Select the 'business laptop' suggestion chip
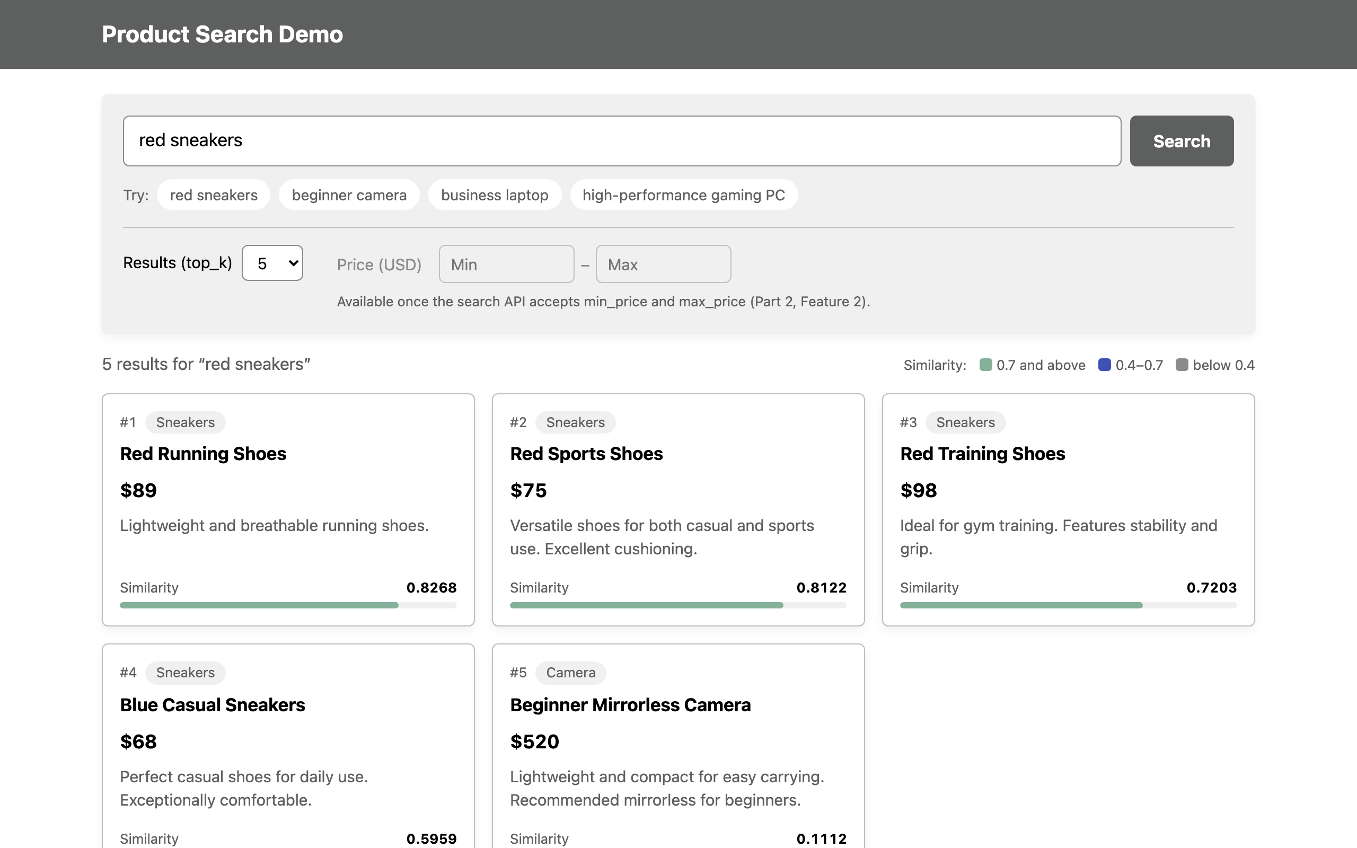 tap(495, 195)
